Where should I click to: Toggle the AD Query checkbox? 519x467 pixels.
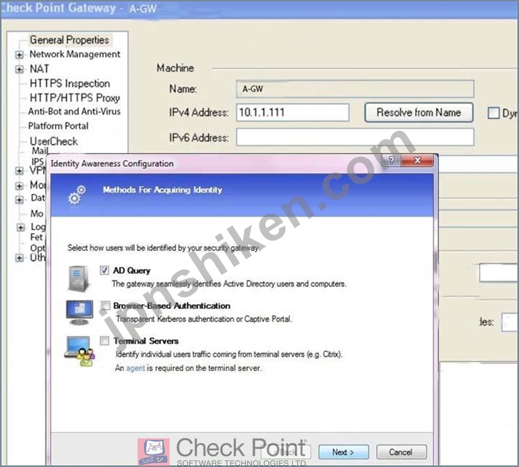click(x=104, y=270)
